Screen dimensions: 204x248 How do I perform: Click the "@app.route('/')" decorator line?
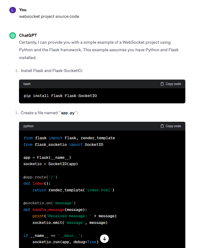click(40, 177)
